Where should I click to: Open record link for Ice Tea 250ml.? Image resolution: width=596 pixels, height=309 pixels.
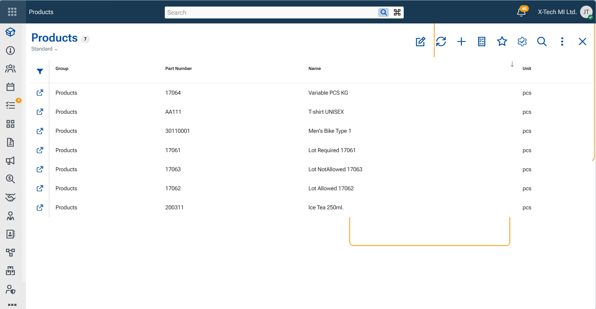click(40, 207)
